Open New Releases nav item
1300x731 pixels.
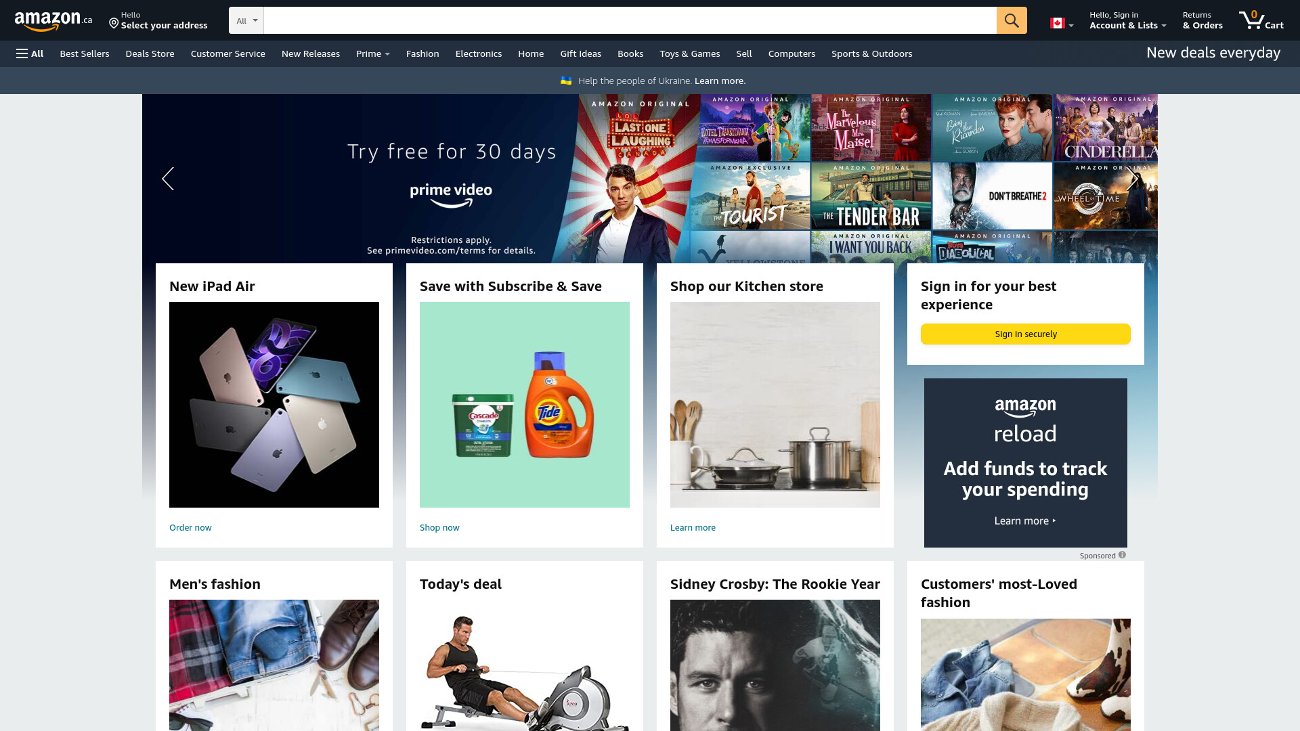click(x=311, y=53)
